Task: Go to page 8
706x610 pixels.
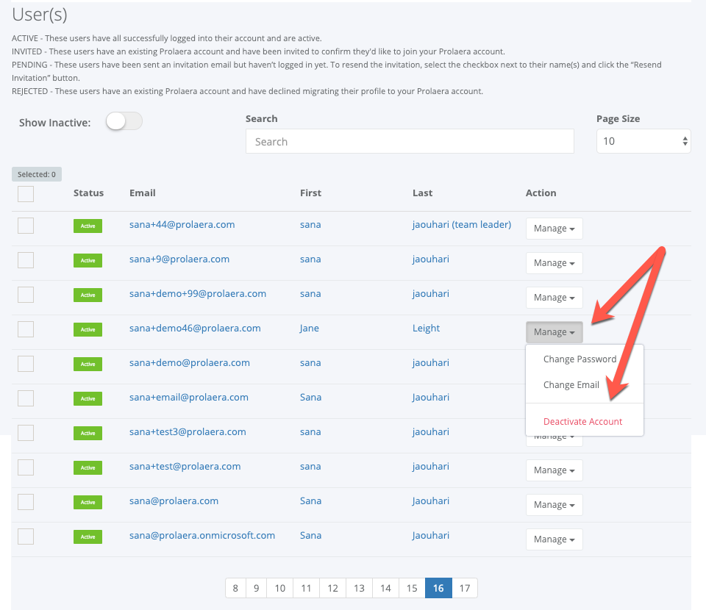Action: click(x=235, y=588)
